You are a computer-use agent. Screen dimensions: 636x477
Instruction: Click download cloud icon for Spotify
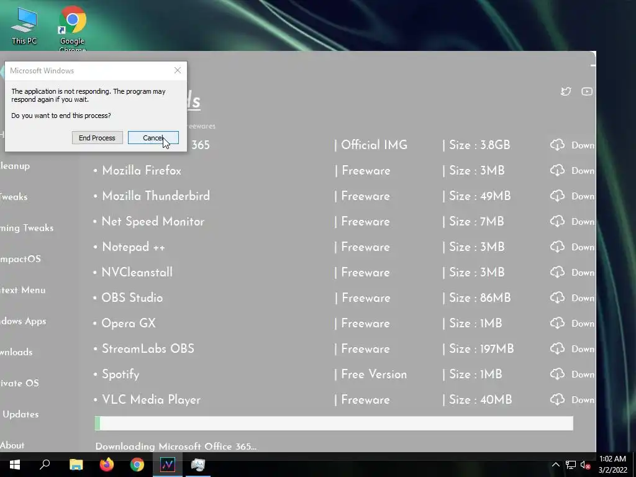(557, 374)
